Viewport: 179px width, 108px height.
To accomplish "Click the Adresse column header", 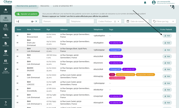I will point(64,29).
